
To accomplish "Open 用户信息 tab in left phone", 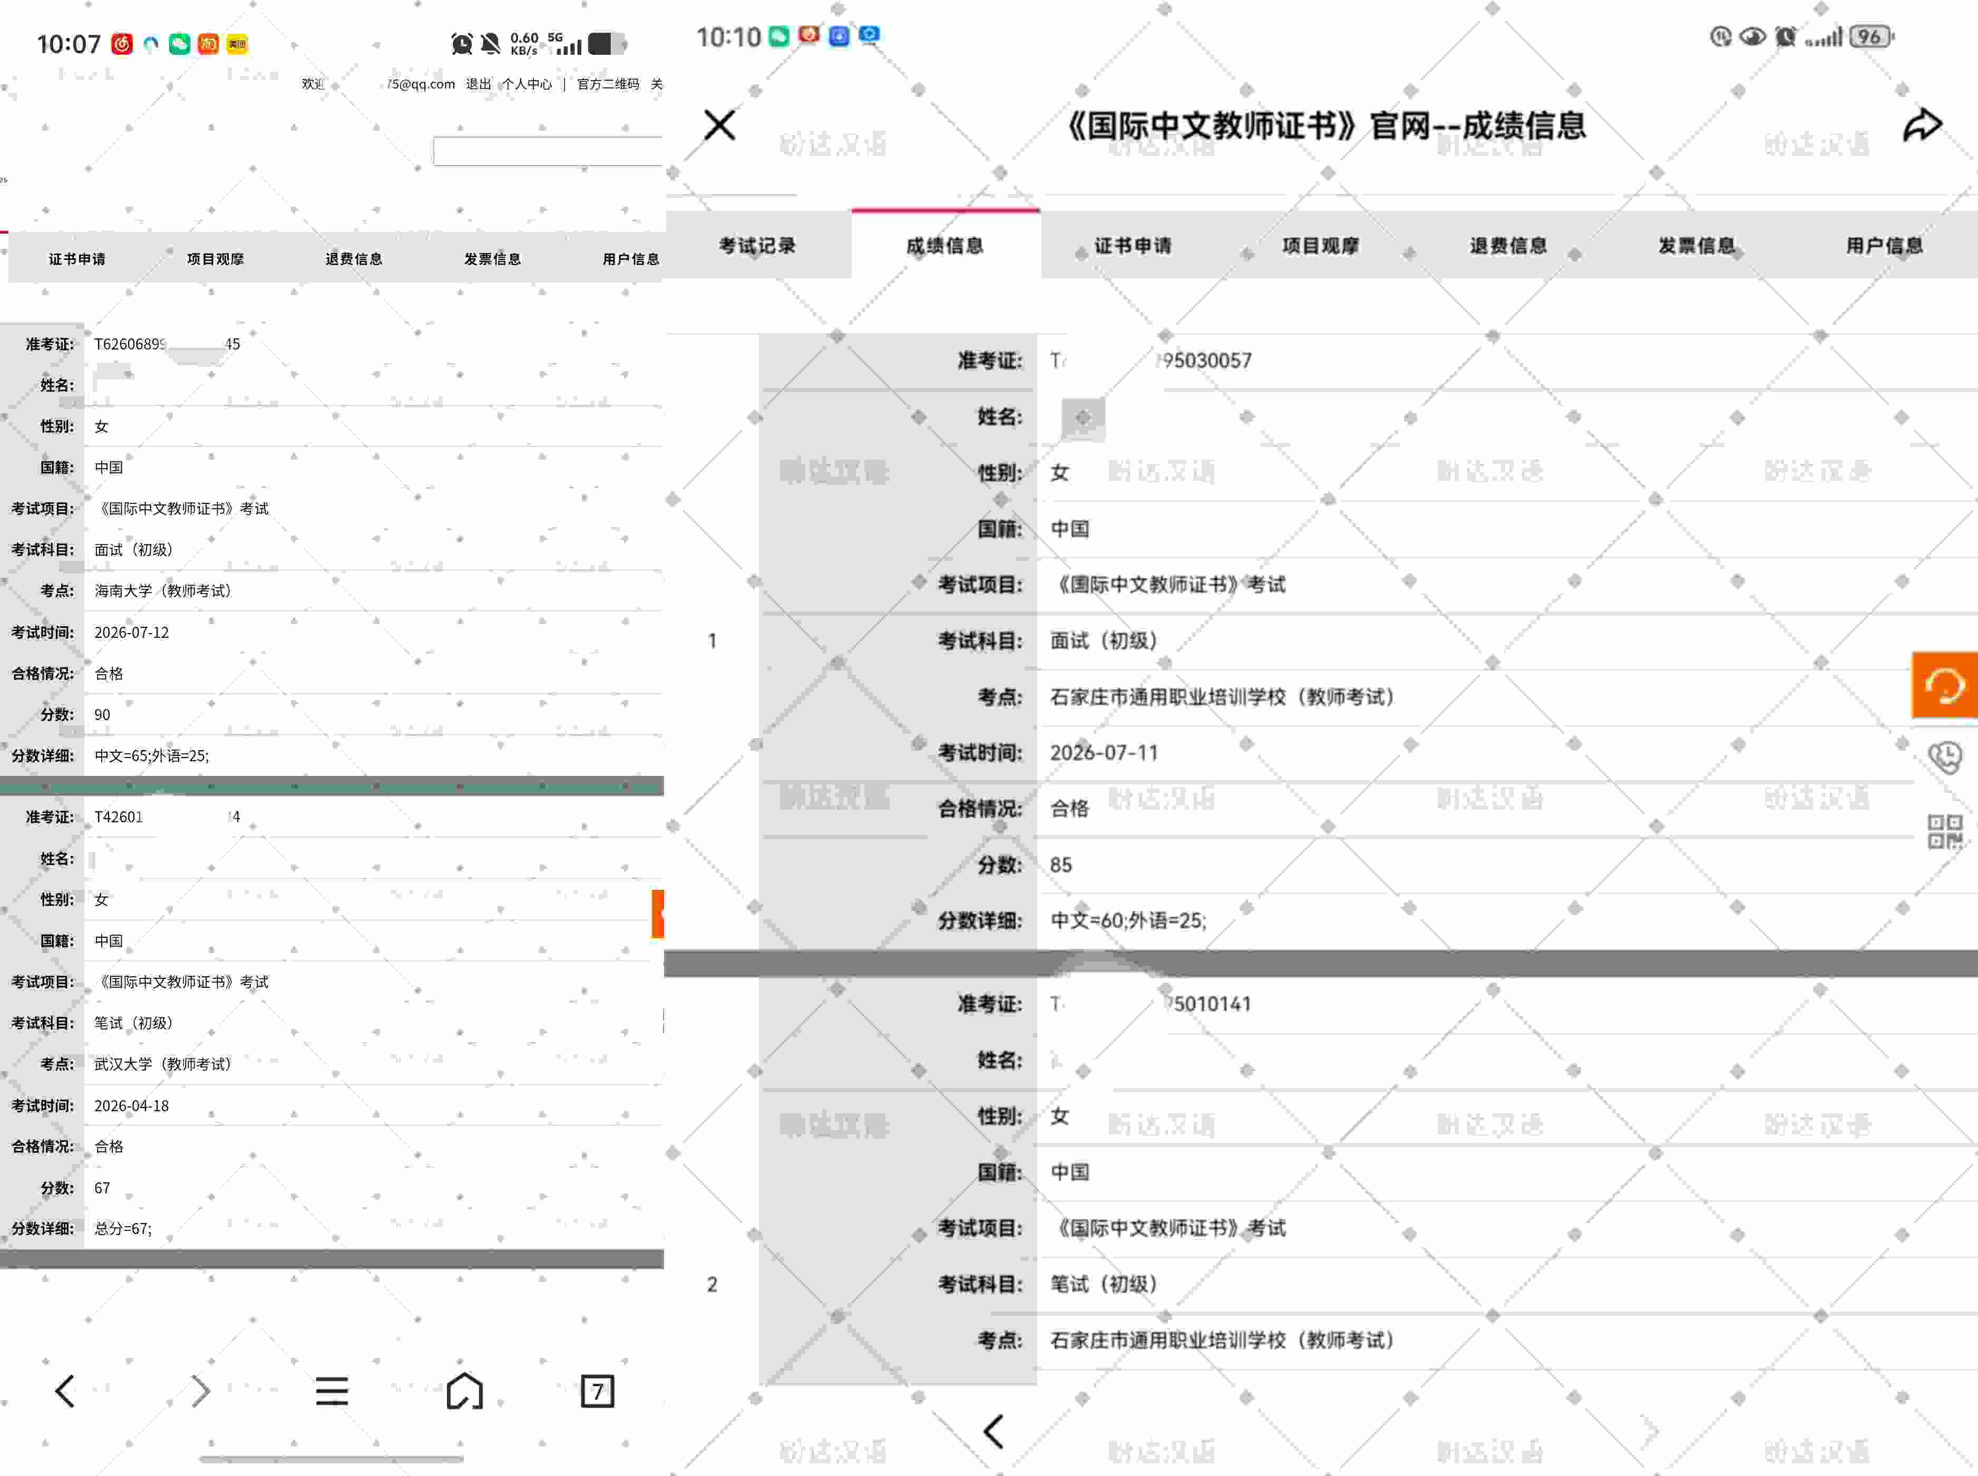I will [631, 259].
